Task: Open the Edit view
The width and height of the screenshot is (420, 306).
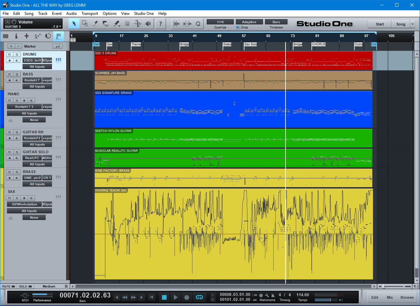Action: point(375,297)
